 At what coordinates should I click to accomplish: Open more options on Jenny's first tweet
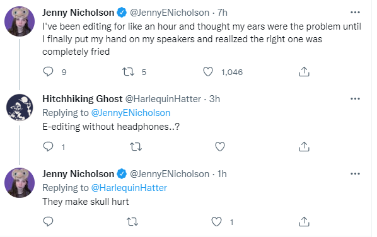pos(355,12)
